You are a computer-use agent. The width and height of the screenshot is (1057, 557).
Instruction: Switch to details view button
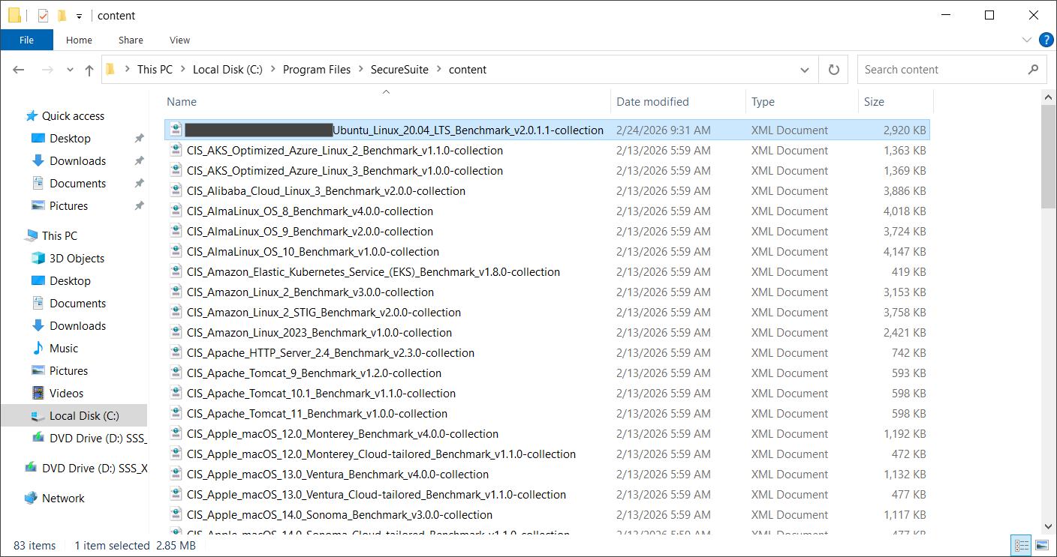pyautogui.click(x=1022, y=545)
